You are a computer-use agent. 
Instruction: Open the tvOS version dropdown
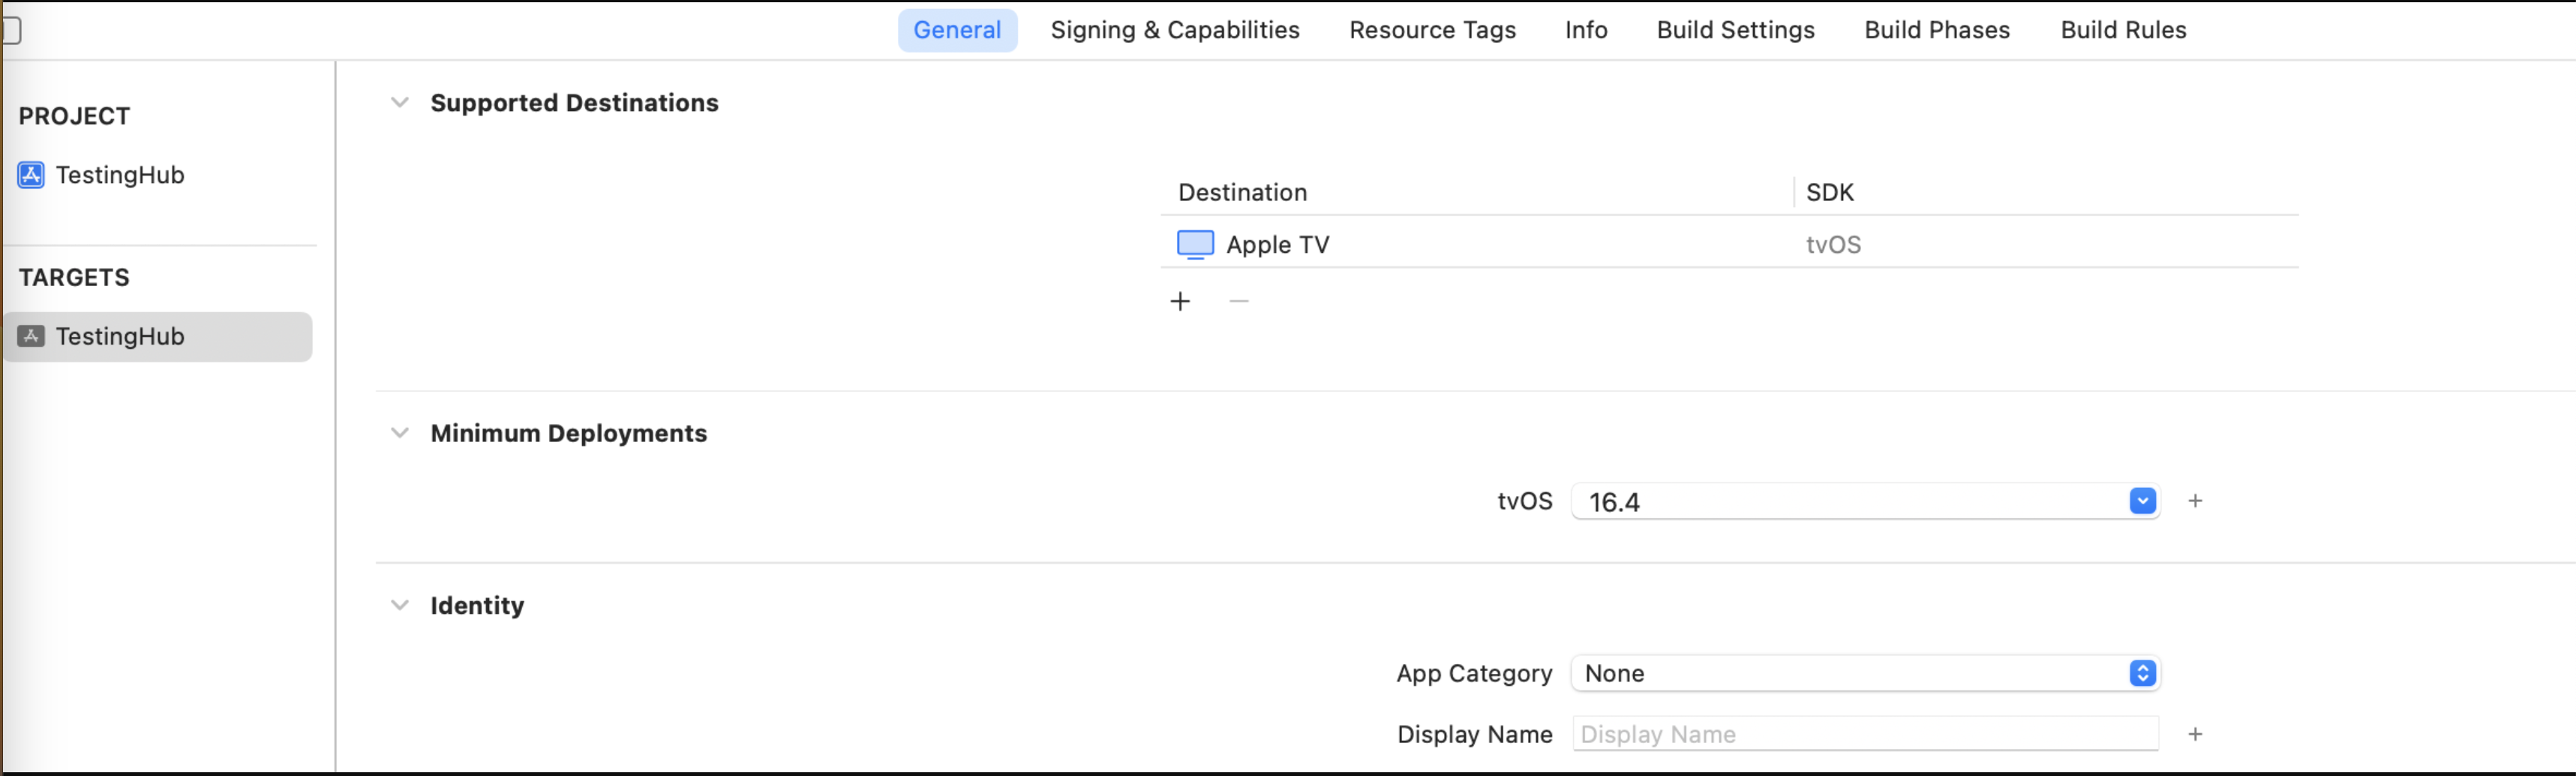(2142, 501)
